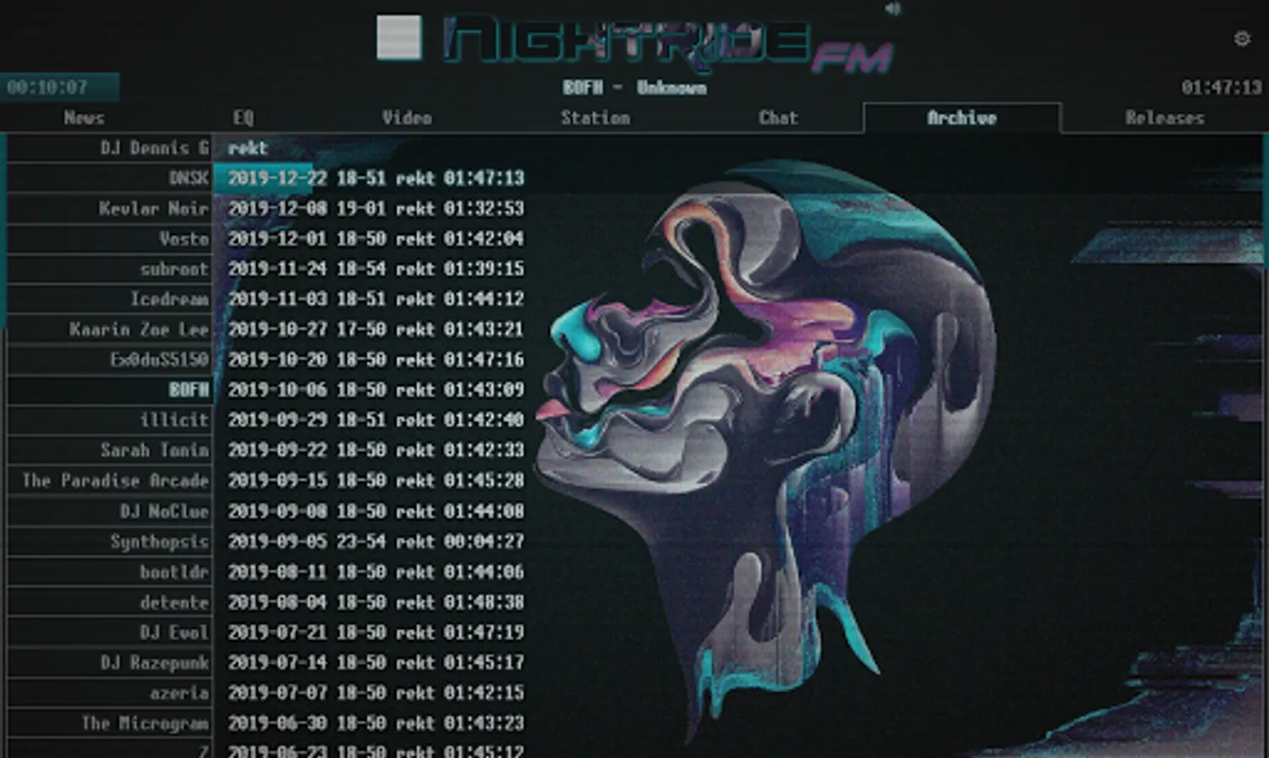Click the Nightride FM logo
This screenshot has height=758, width=1269.
point(667,42)
